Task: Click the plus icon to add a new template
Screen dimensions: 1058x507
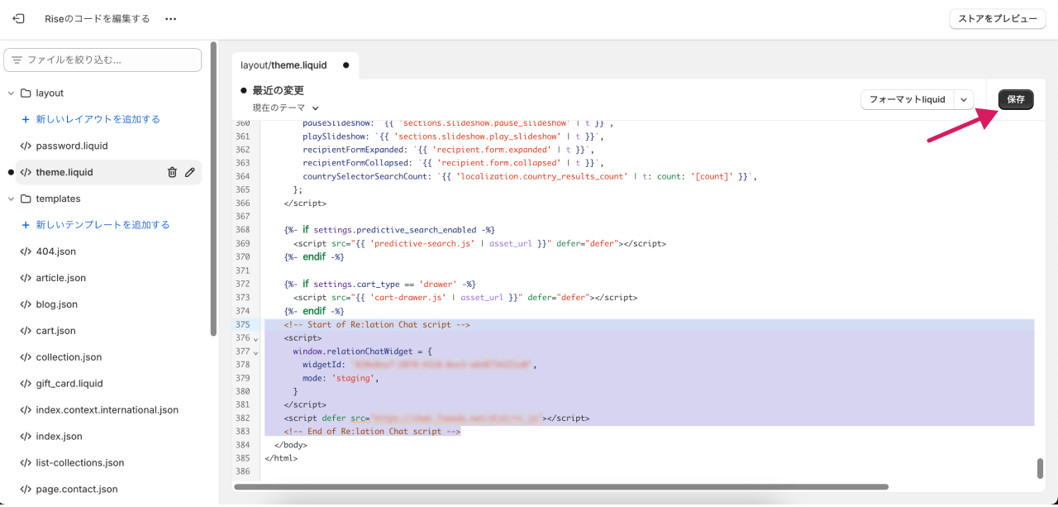Action: click(x=26, y=225)
